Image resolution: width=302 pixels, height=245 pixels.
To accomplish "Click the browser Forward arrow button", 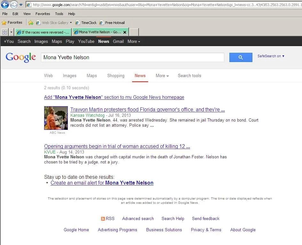I will (x=14, y=5).
